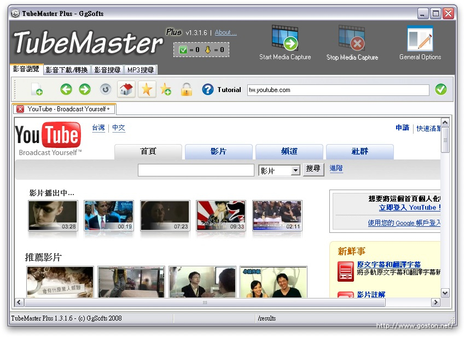Click 立即登入 YouTube link
Viewport: 465px width, 337px height.
click(410, 208)
